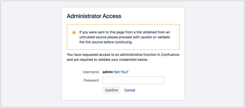Focus the Password input field
Screen dimensions: 245x108
click(133, 80)
